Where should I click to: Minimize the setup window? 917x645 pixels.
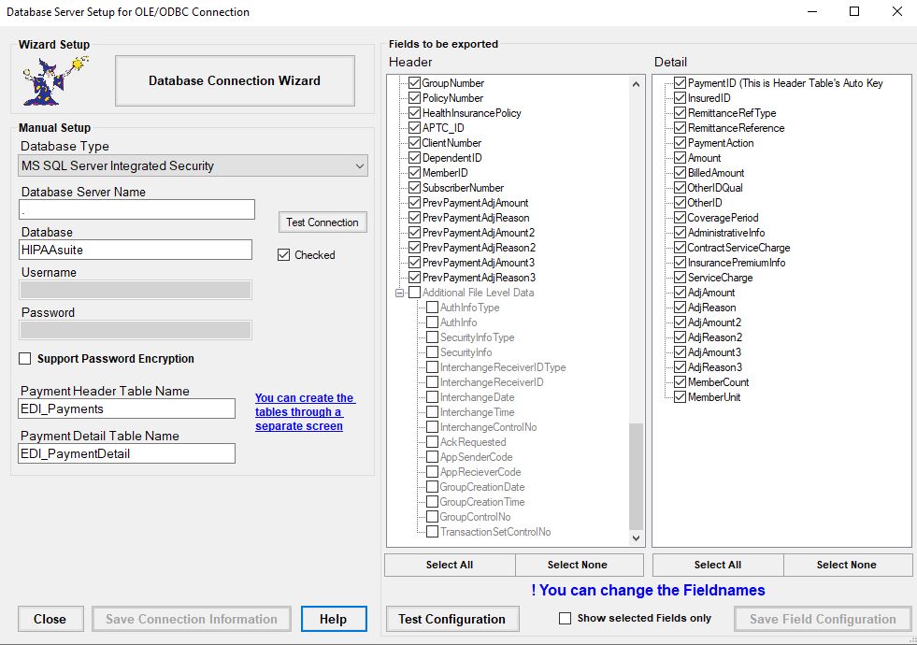[811, 12]
